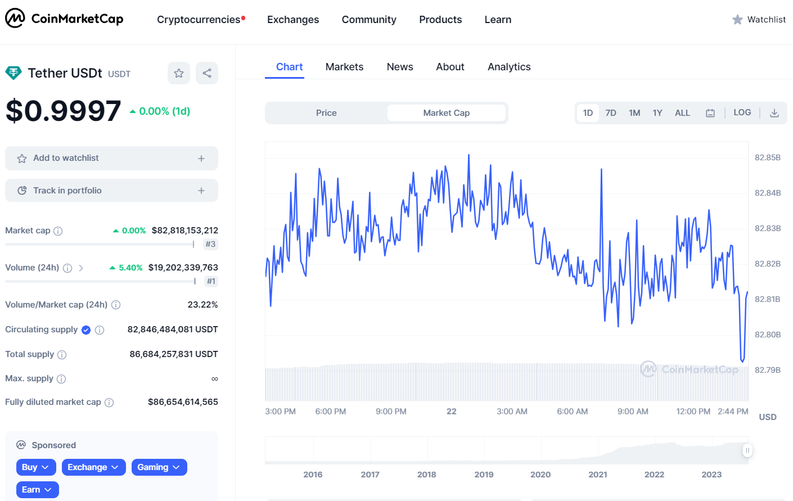This screenshot has width=793, height=501.
Task: Click the 5.40% volume change
Action: click(x=126, y=268)
